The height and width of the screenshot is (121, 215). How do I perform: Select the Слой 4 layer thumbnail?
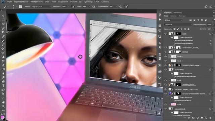[x=173, y=56]
